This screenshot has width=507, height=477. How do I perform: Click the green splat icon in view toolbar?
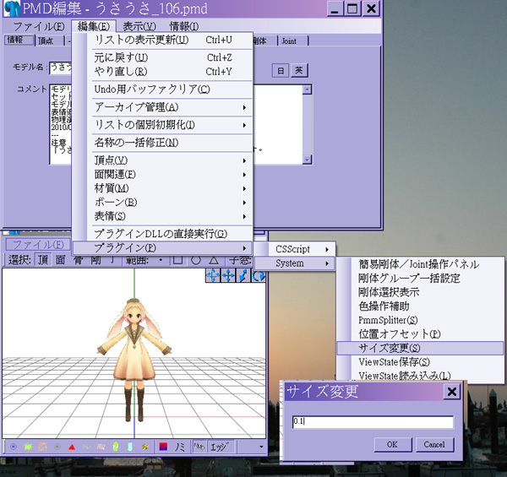tap(28, 447)
